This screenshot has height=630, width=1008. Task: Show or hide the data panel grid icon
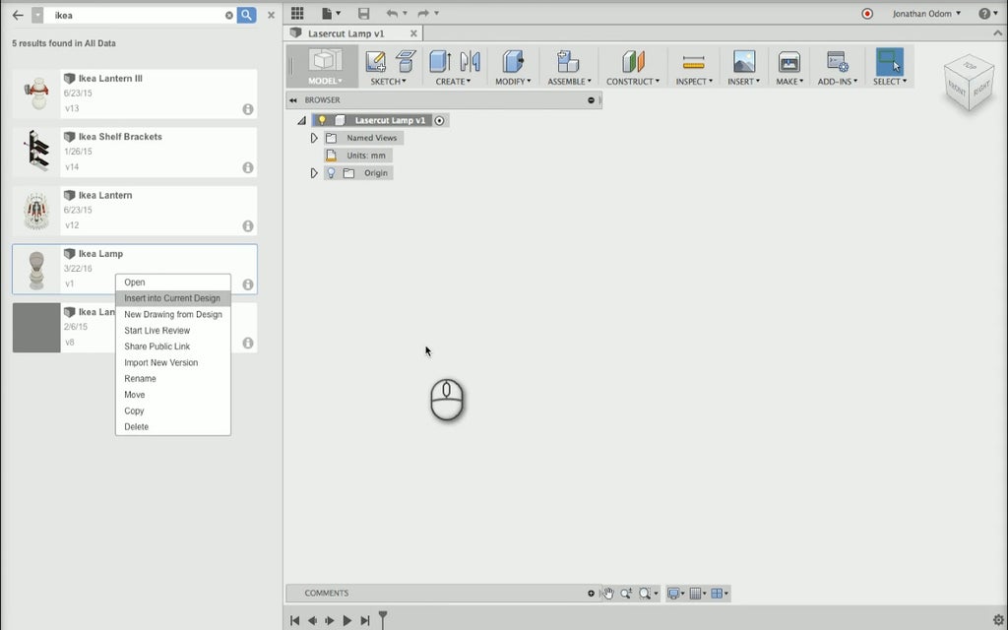(x=297, y=13)
